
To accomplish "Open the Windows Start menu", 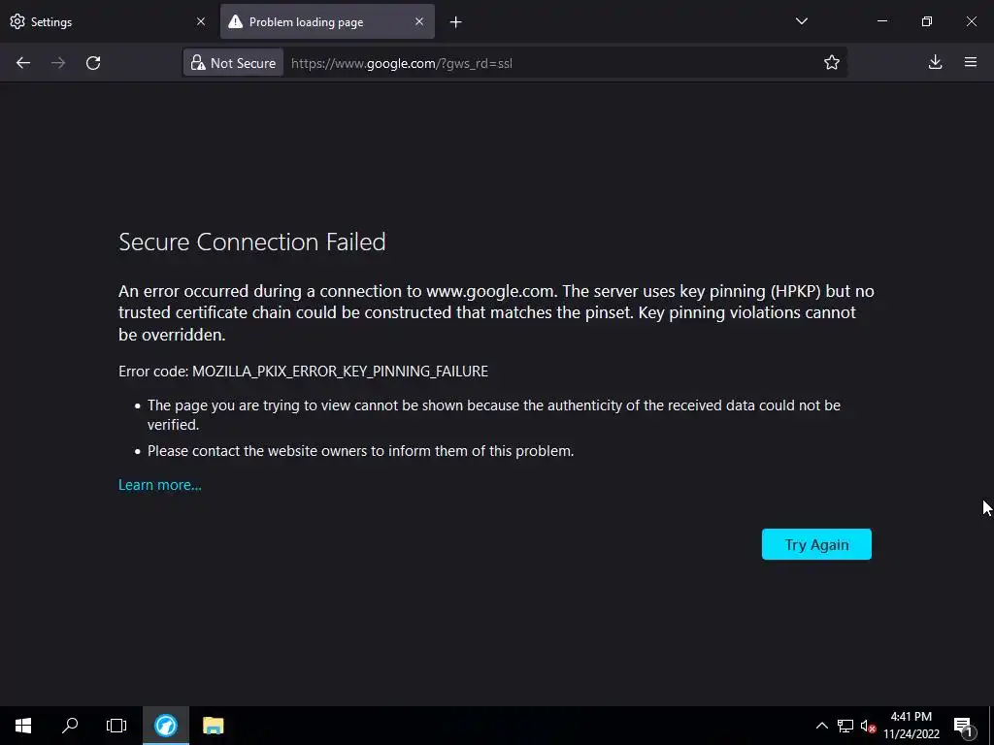I will click(x=23, y=726).
